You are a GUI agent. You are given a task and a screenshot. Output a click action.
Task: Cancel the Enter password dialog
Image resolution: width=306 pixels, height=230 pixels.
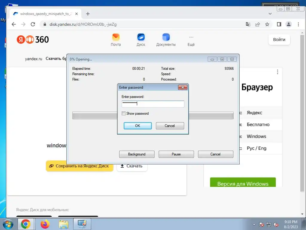pos(170,126)
